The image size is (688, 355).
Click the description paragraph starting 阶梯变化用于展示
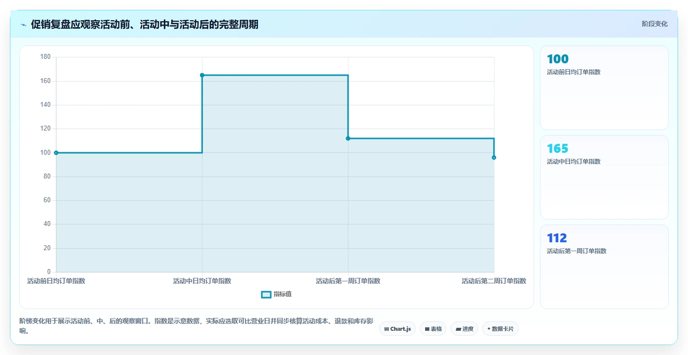pyautogui.click(x=196, y=326)
